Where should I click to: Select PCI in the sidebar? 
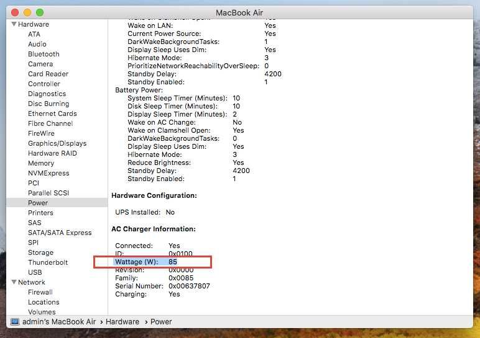click(34, 183)
